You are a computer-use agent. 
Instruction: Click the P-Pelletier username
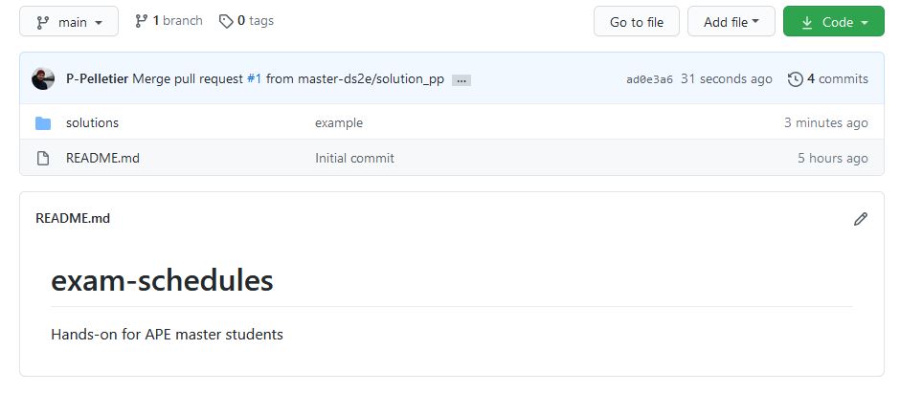coord(97,79)
